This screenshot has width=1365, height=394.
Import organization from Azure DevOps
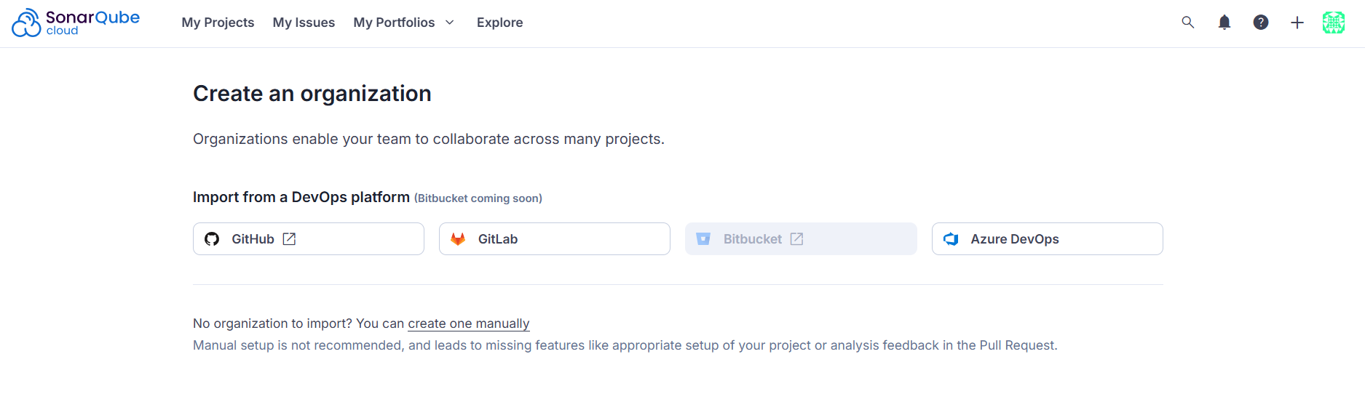coord(1047,239)
